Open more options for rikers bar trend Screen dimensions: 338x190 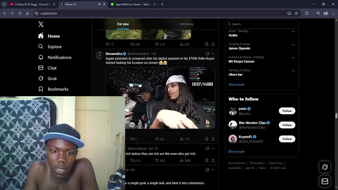coord(293,71)
